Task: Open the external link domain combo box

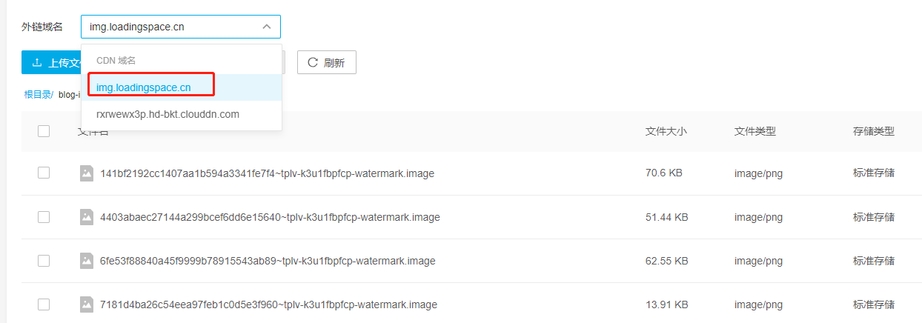Action: [181, 27]
